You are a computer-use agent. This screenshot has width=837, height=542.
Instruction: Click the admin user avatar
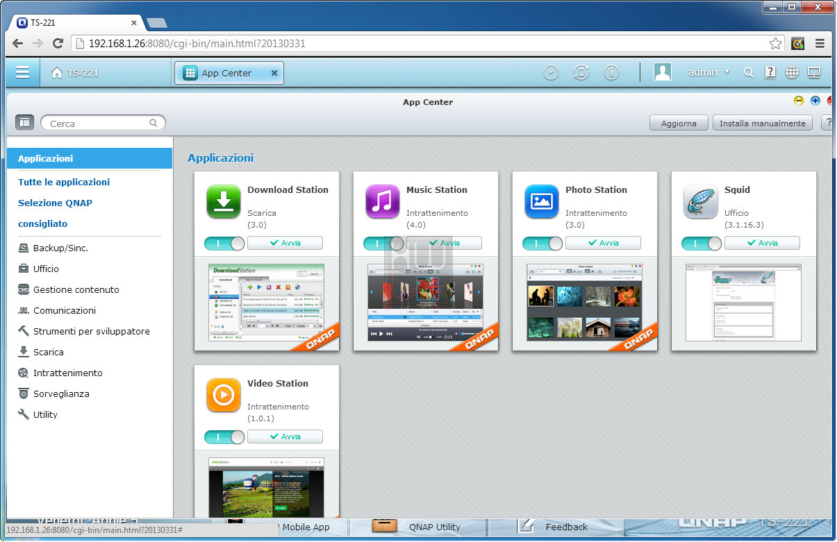663,72
